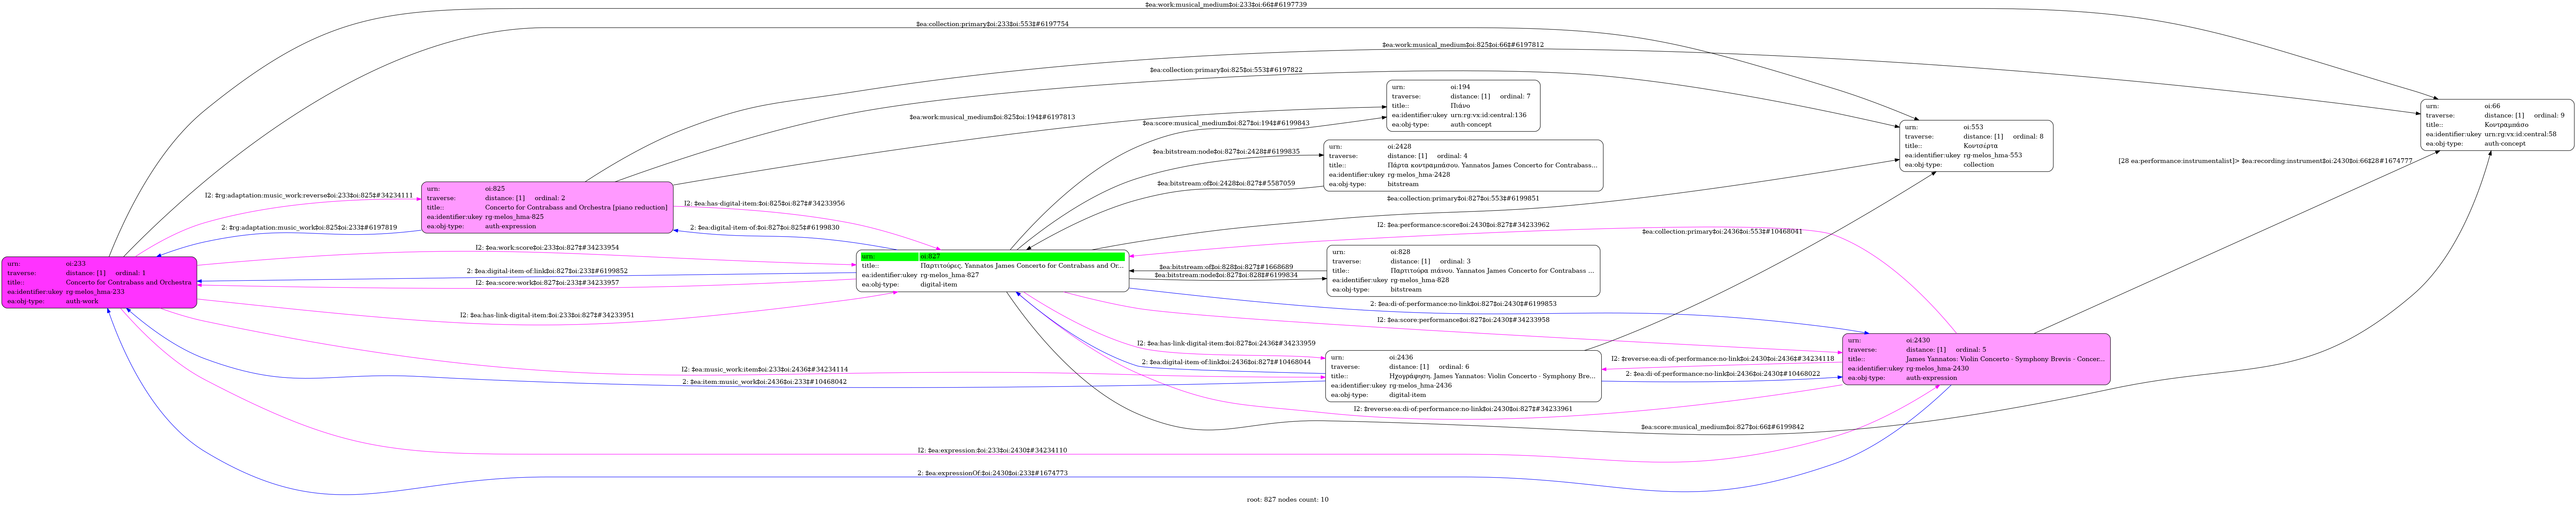Select the pink node oi:825
2576x507 pixels.
click(x=547, y=207)
